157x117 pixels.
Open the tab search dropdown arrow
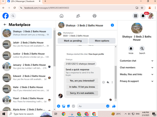pos(3,1)
